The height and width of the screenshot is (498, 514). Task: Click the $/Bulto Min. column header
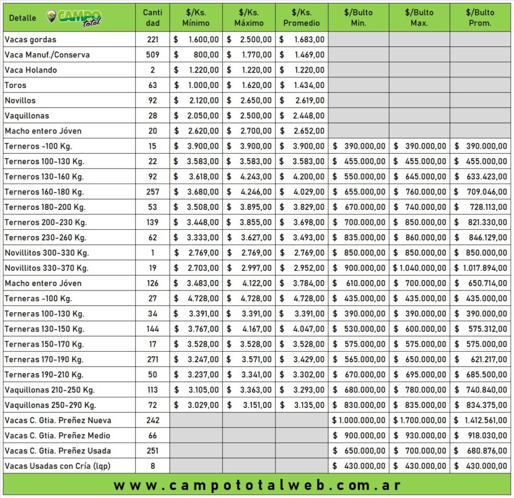pyautogui.click(x=359, y=18)
